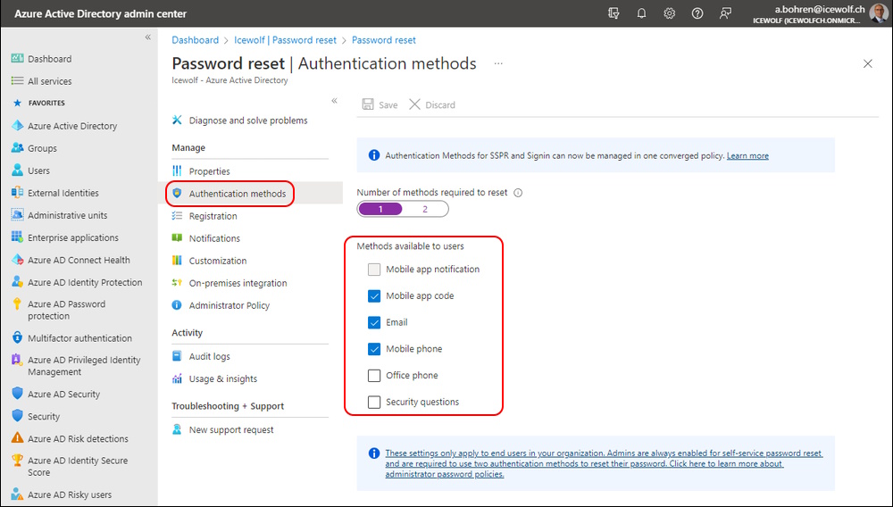Go to Dashboard breadcrumb link
This screenshot has height=507, width=893.
[196, 40]
